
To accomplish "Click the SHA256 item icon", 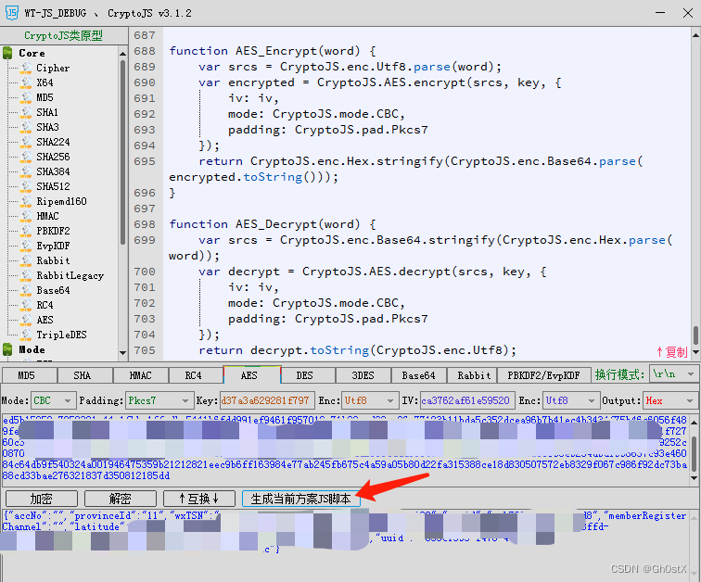I will point(26,157).
